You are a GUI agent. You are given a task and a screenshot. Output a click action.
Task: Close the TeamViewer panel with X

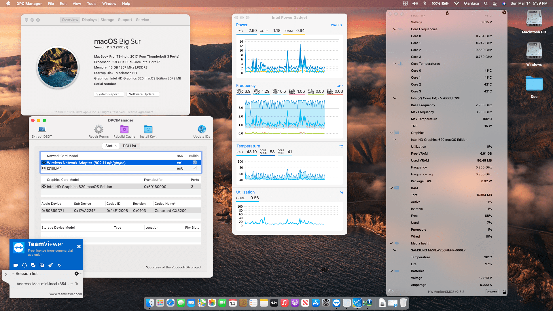79,246
